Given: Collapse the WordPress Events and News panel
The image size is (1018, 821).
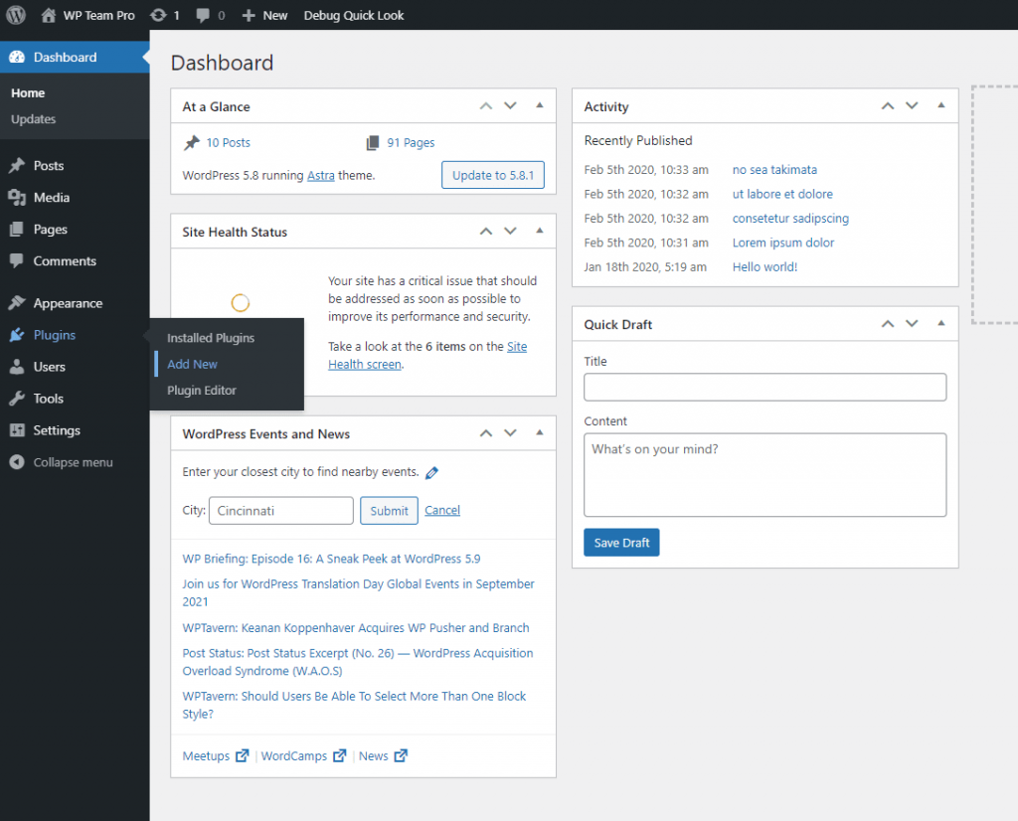Looking at the screenshot, I should tap(540, 432).
